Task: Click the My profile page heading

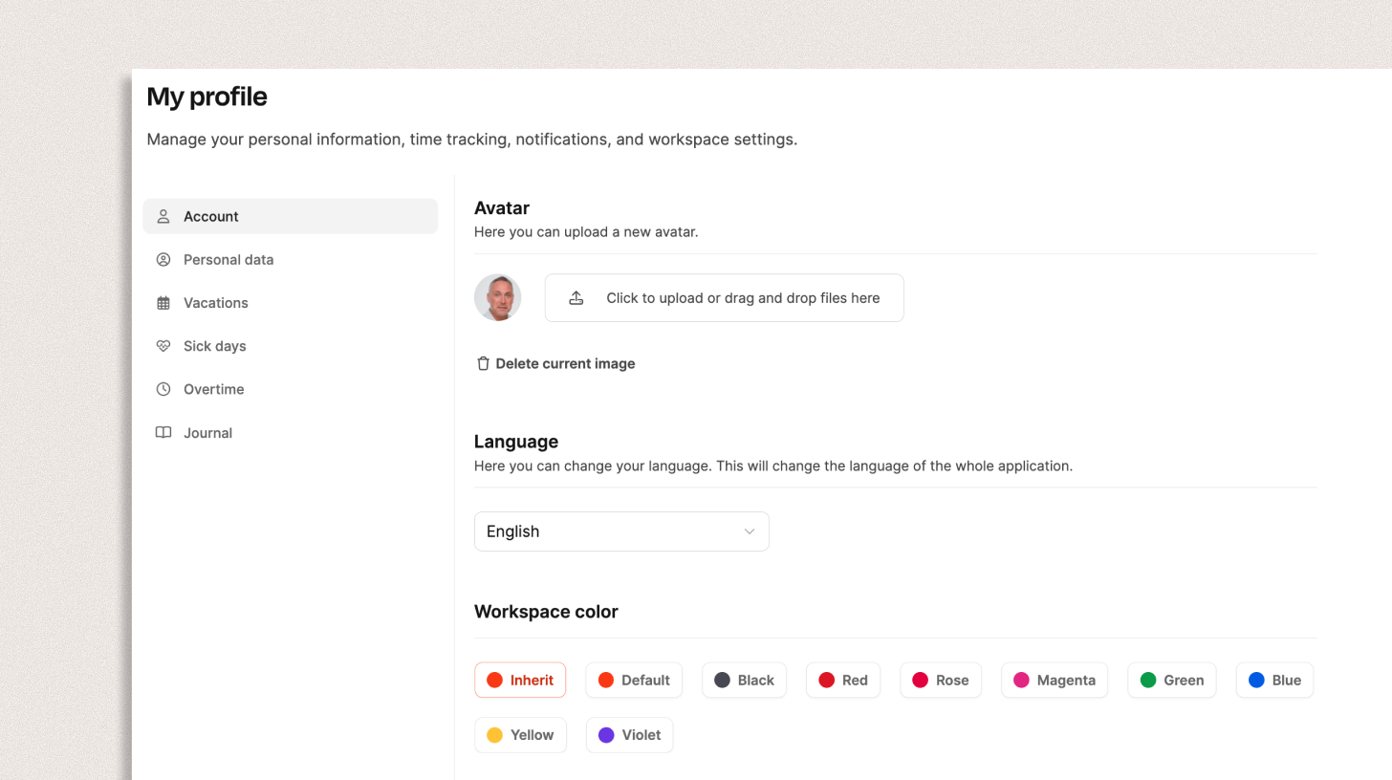Action: [x=207, y=97]
